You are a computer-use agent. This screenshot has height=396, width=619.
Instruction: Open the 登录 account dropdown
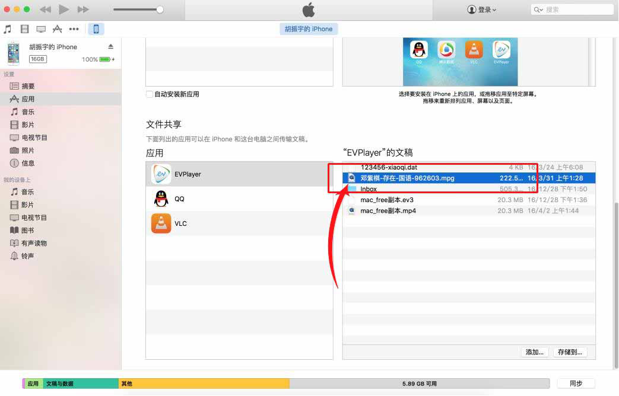click(482, 9)
